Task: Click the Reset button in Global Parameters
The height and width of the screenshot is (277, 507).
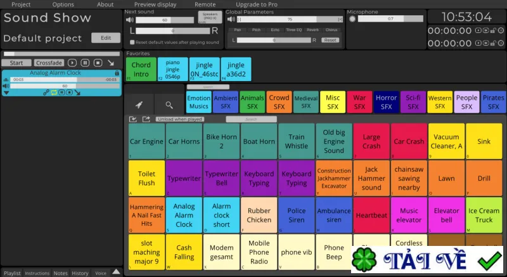Action: [x=330, y=40]
